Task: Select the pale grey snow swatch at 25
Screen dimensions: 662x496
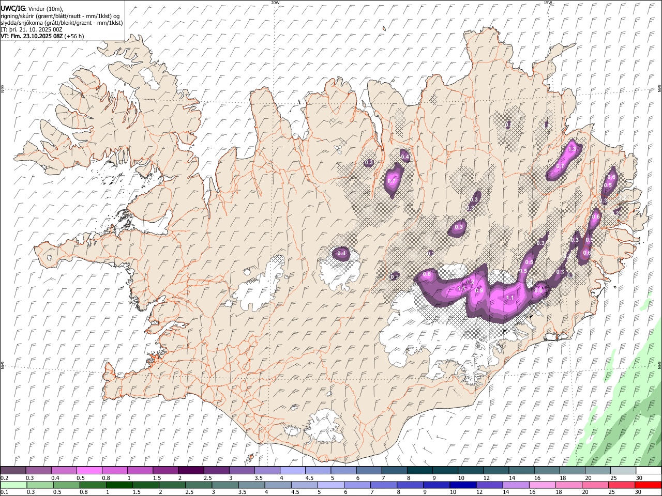Action: [x=624, y=471]
